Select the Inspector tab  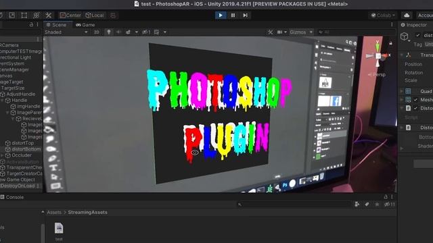(x=413, y=25)
